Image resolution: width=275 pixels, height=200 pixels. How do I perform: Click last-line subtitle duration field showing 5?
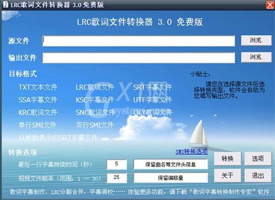click(x=117, y=164)
